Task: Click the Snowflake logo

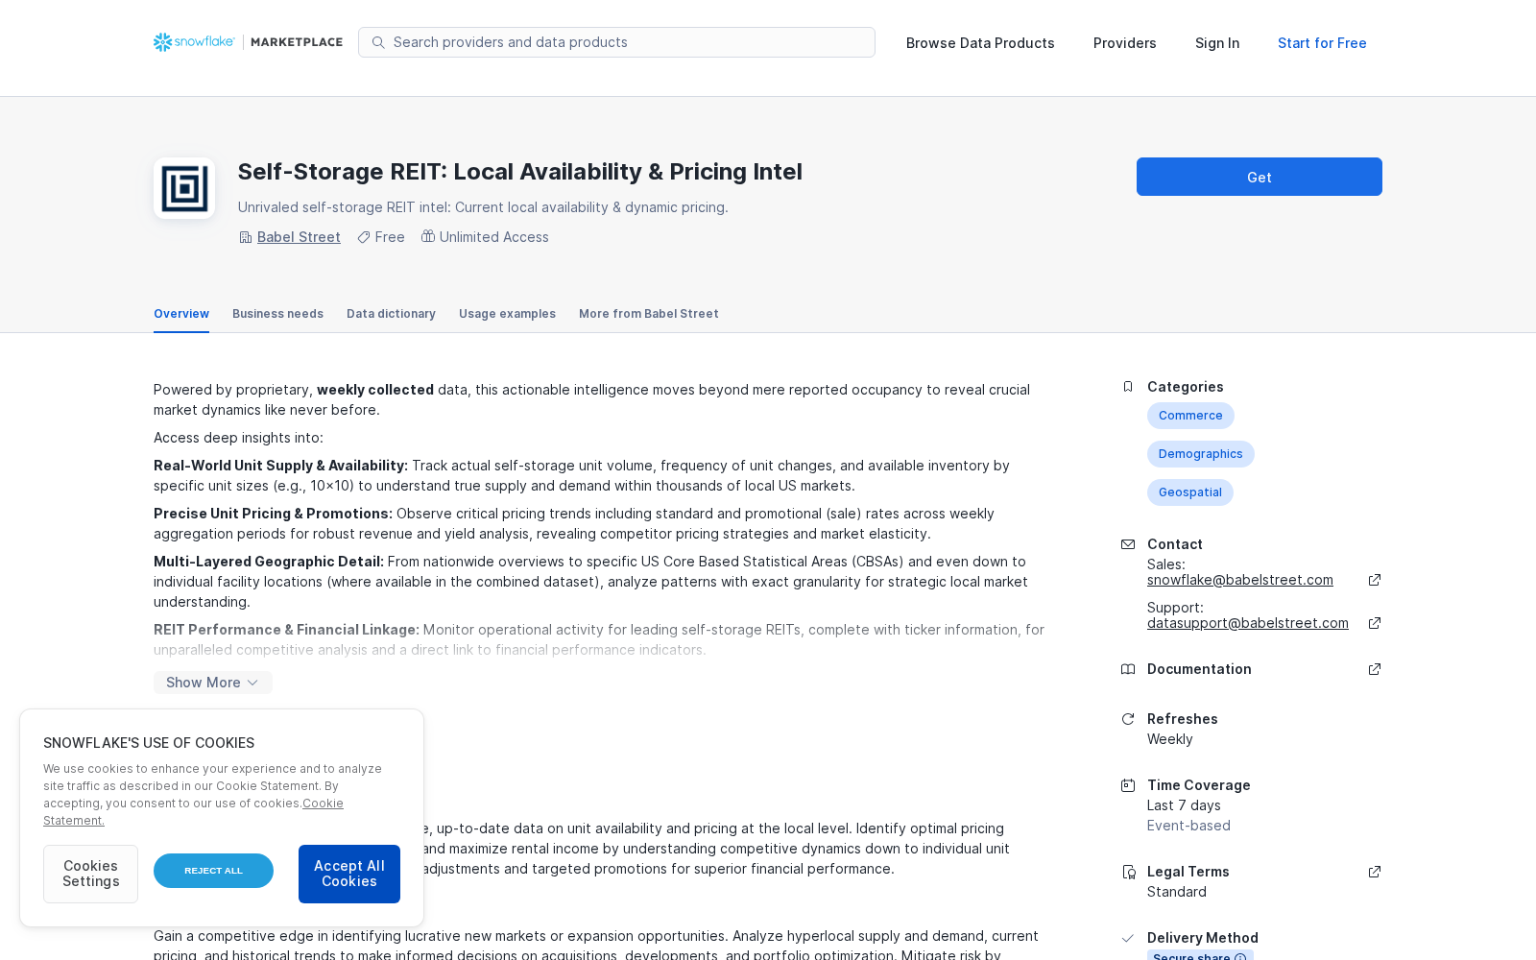Action: coord(194,42)
